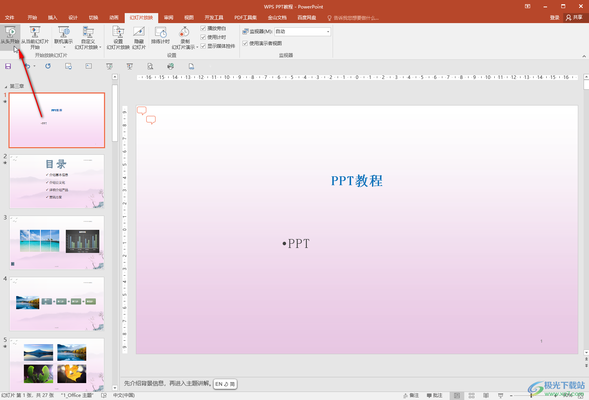The width and height of the screenshot is (589, 400).
Task: Open the first comment bubble on slide
Action: pyautogui.click(x=142, y=111)
